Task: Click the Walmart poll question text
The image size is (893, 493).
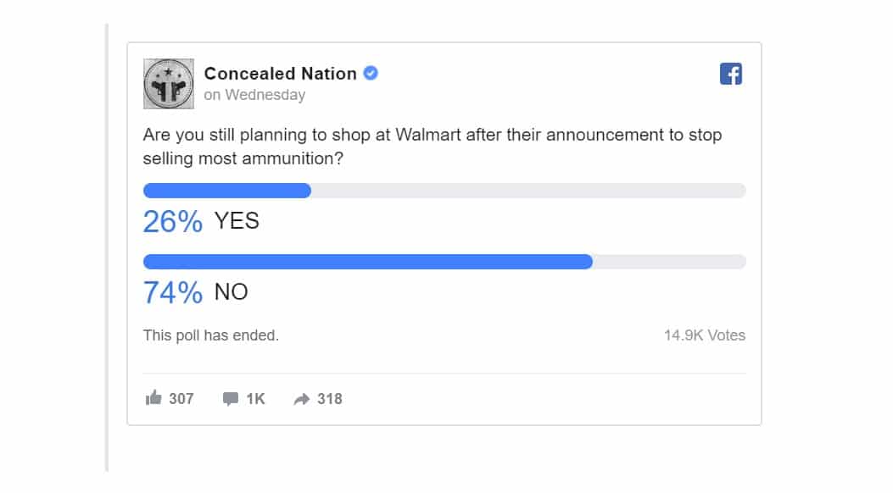Action: click(x=433, y=146)
